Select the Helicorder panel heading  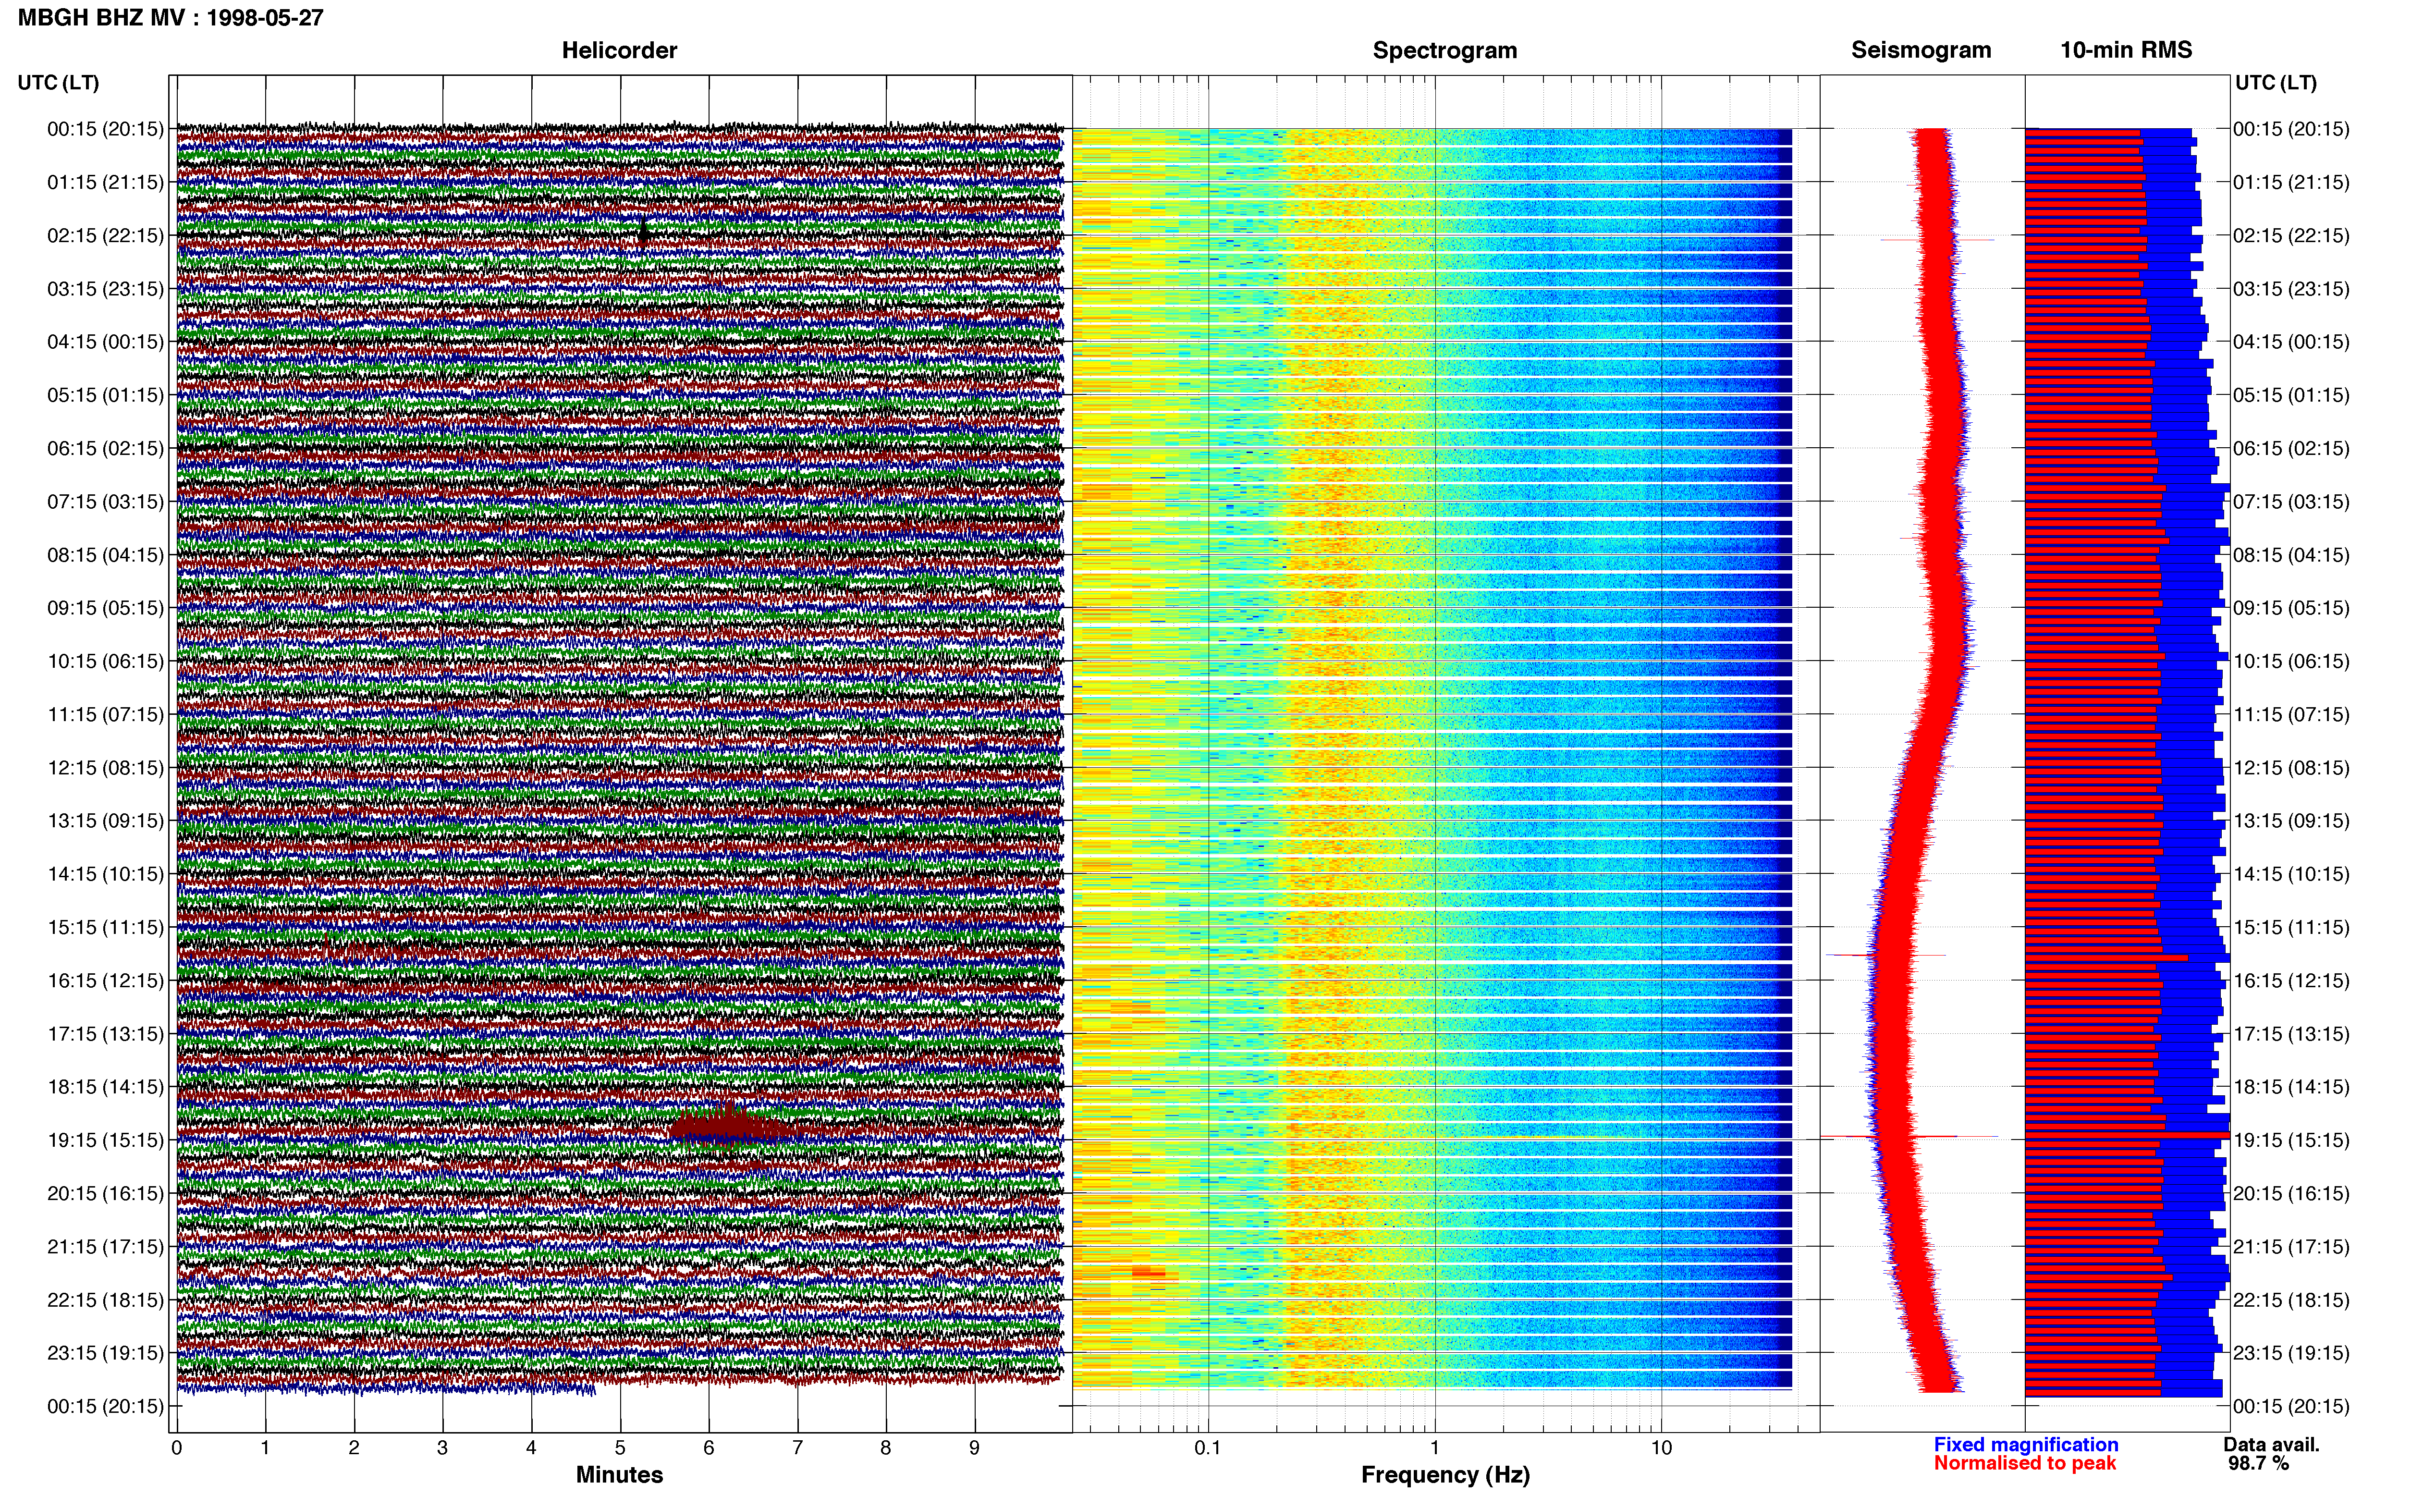619,50
